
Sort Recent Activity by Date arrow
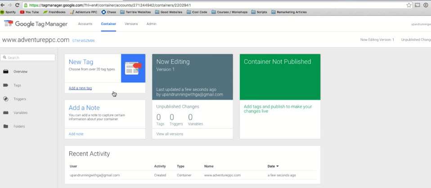[278, 166]
